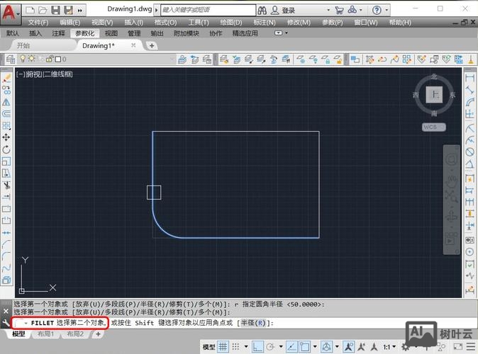478x354 pixels.
Task: Toggle the model space button in status bar
Action: click(x=209, y=347)
